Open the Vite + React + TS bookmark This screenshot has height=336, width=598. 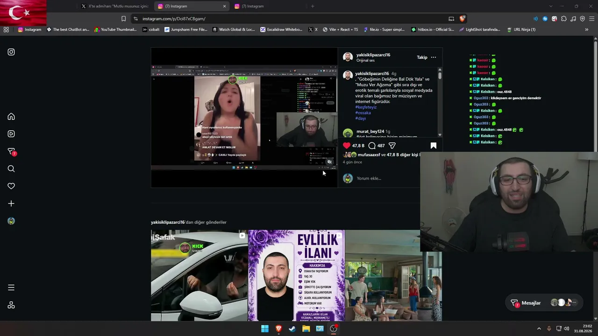tap(340, 29)
